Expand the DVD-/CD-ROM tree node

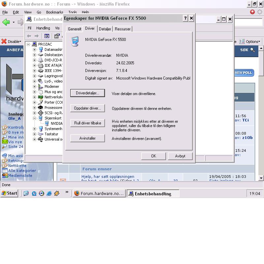(35, 60)
